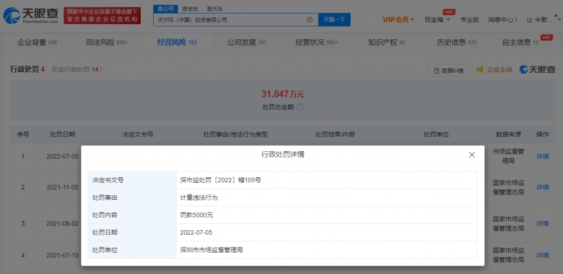563x274 pixels.
Task: Open 详情 link for row 2
Action: pyautogui.click(x=542, y=187)
